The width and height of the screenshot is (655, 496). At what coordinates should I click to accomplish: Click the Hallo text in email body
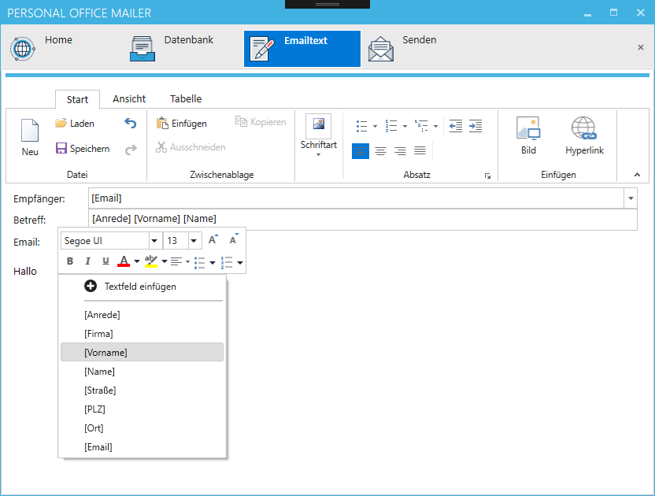tap(25, 271)
